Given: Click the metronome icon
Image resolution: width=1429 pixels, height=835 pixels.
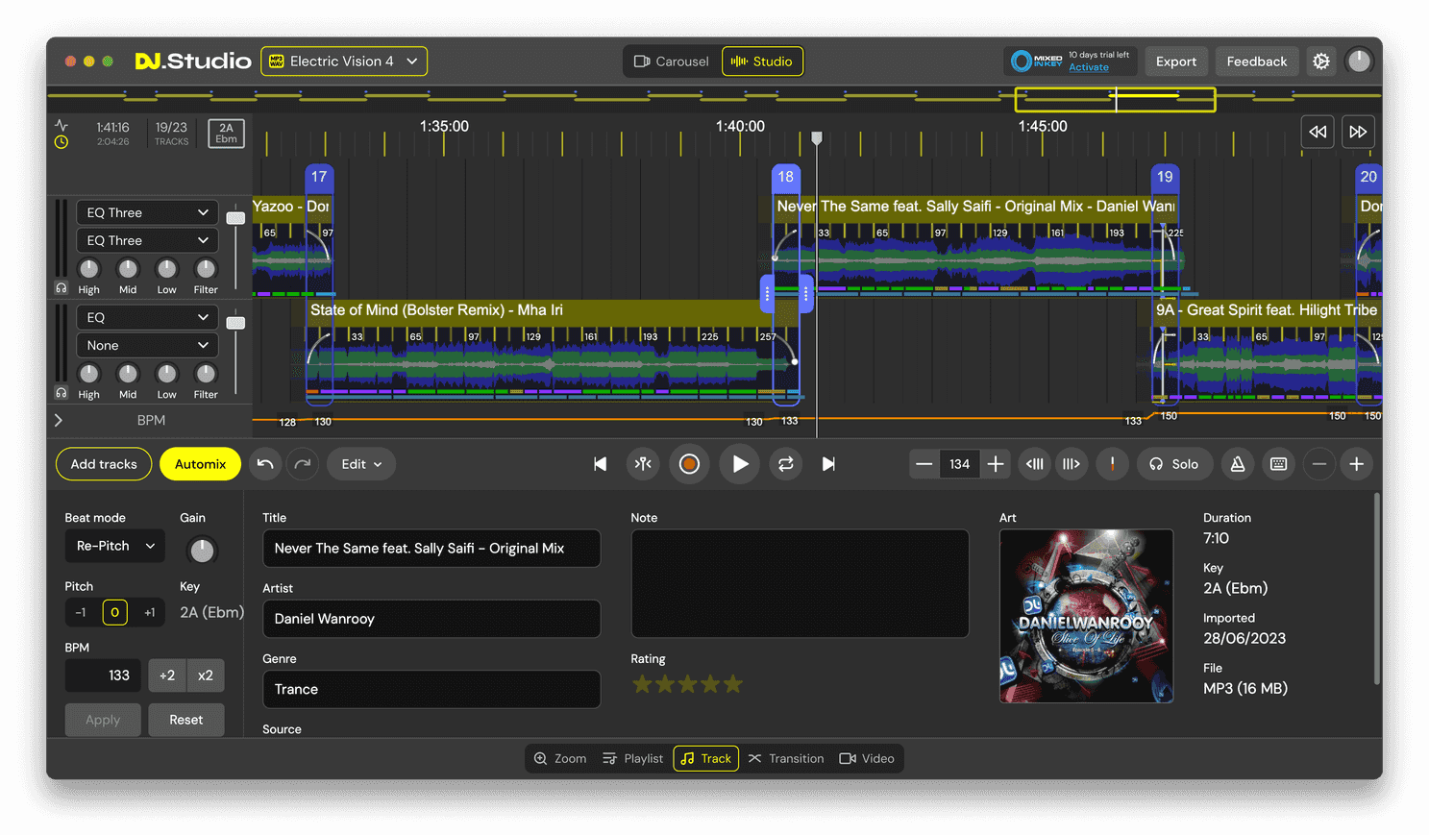Looking at the screenshot, I should click(x=1237, y=464).
